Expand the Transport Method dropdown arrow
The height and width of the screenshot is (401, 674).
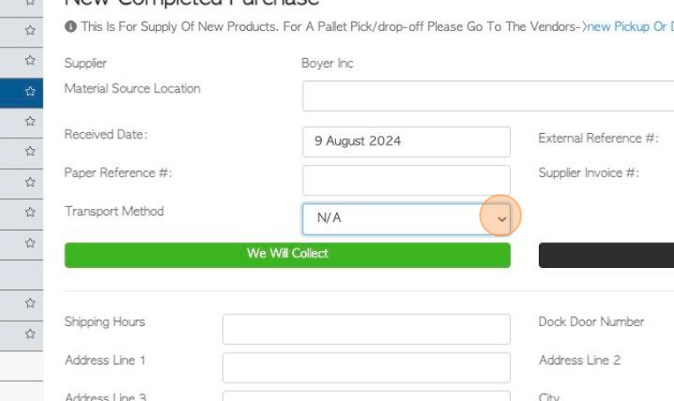(502, 219)
